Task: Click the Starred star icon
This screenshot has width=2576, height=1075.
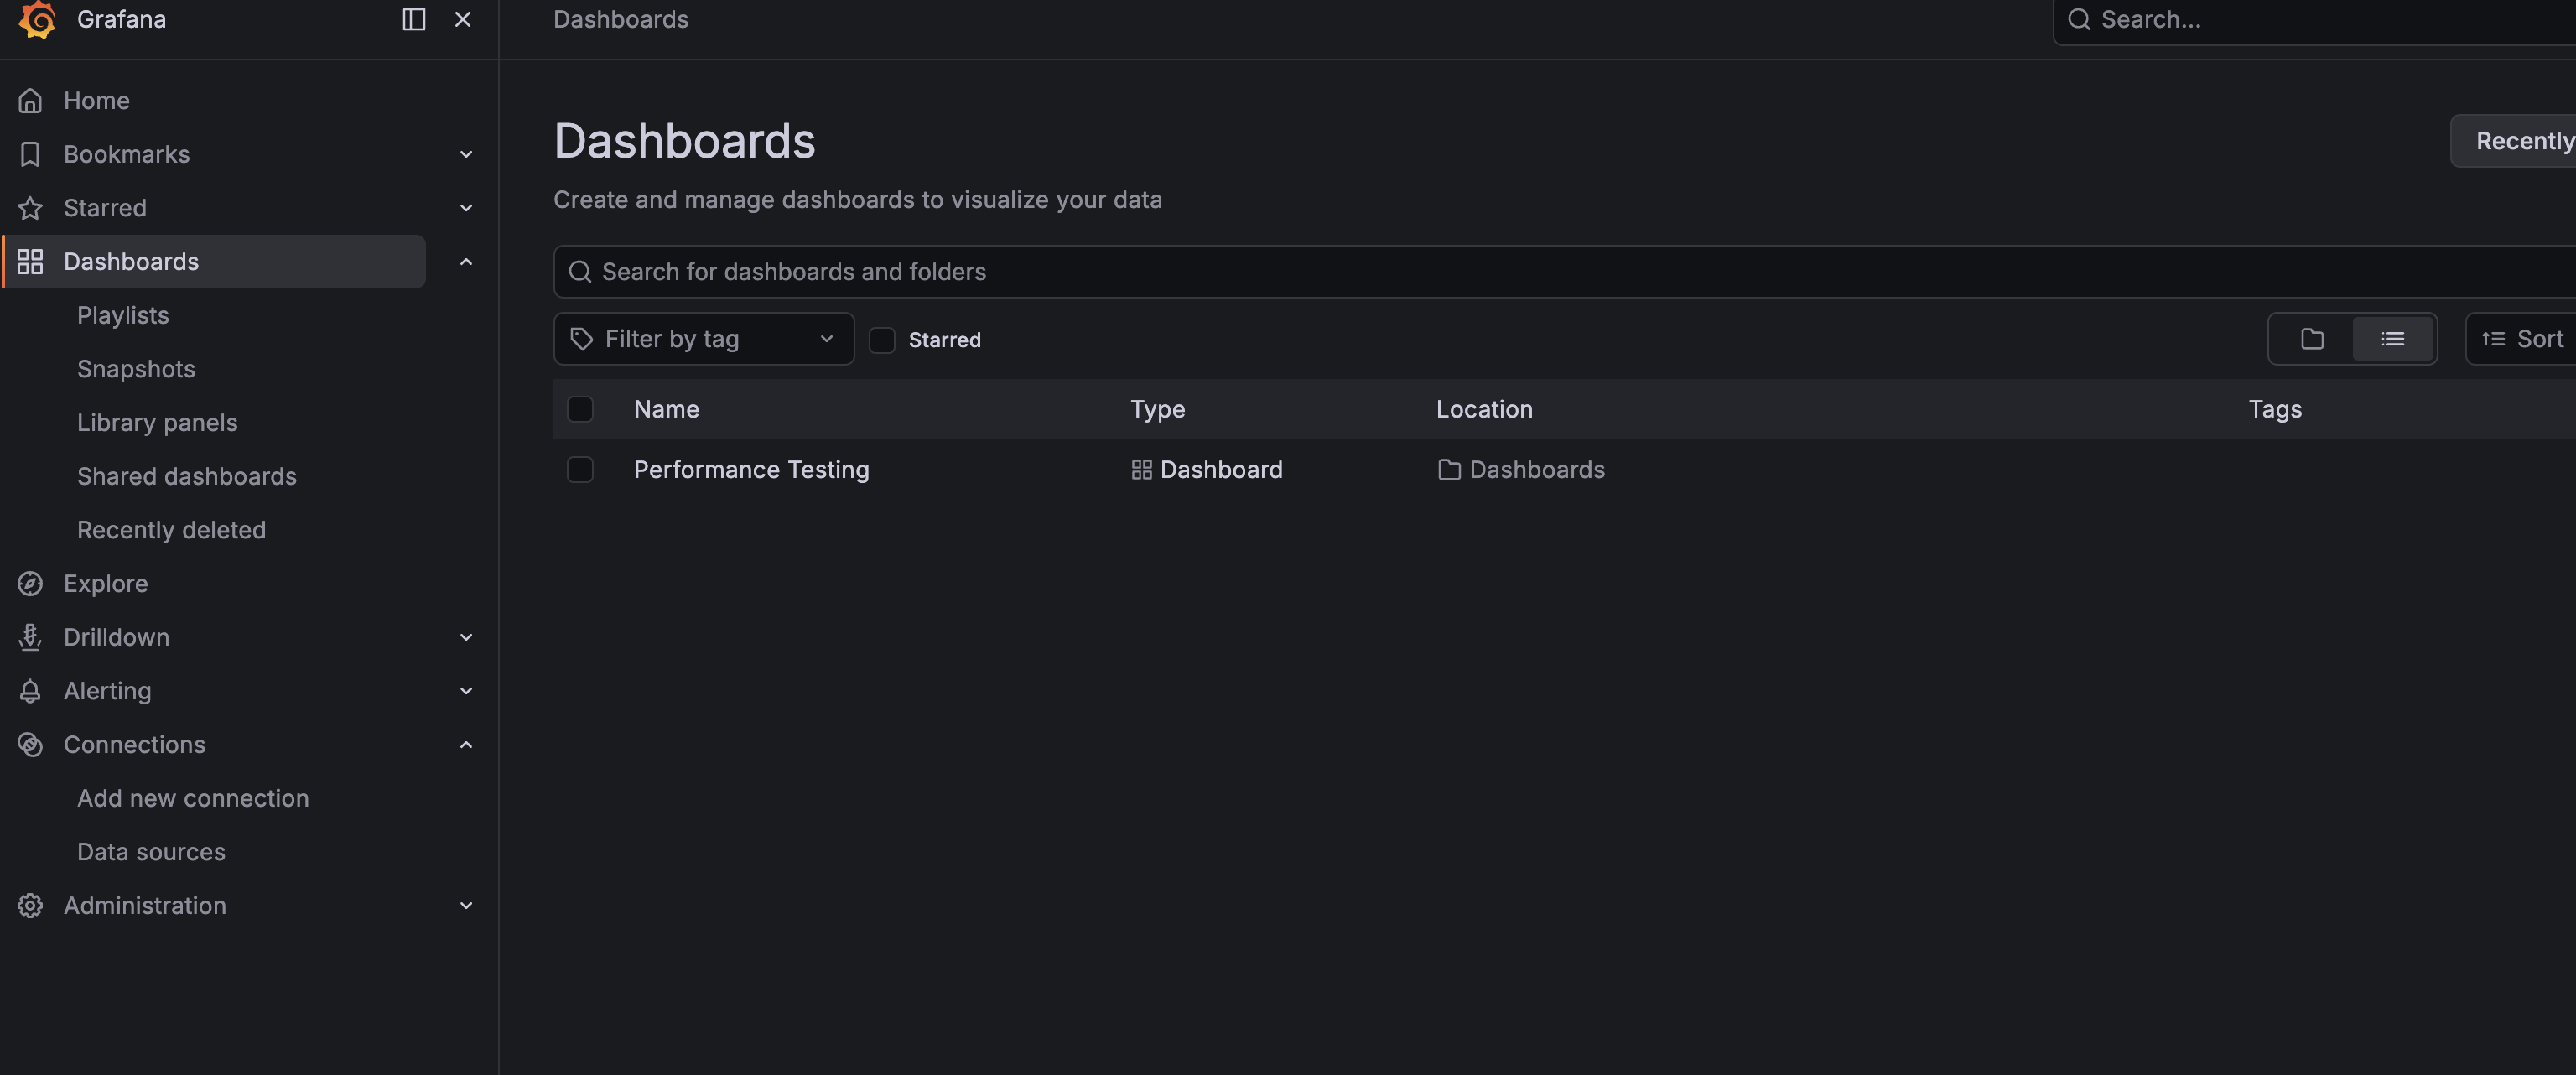Action: coord(30,208)
